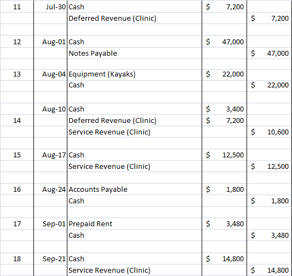Select Service Revenue (Clinic) with $10,600 credit

point(134,132)
